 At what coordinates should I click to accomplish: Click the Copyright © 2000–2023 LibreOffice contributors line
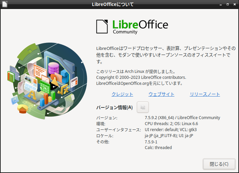[141, 78]
